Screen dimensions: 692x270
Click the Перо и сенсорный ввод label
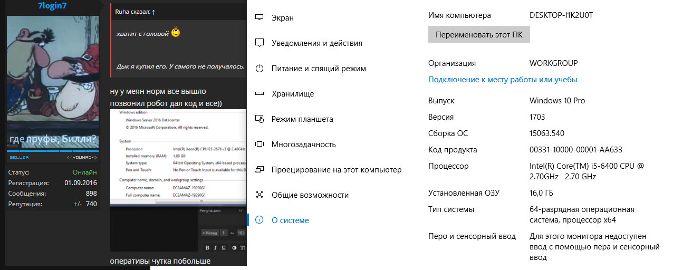(472, 236)
